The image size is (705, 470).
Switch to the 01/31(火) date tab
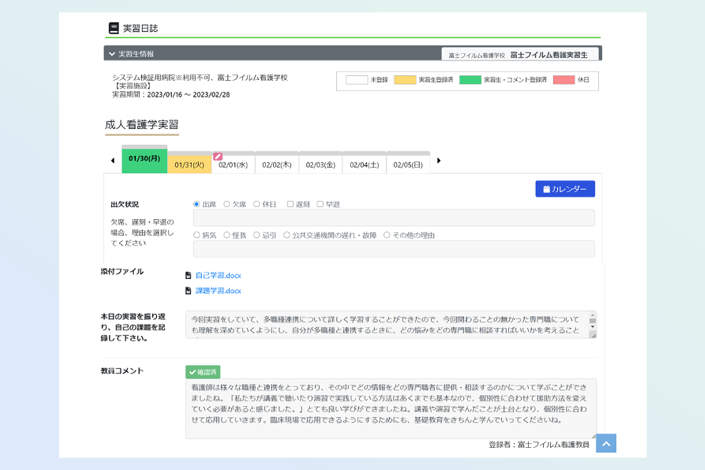tap(190, 165)
